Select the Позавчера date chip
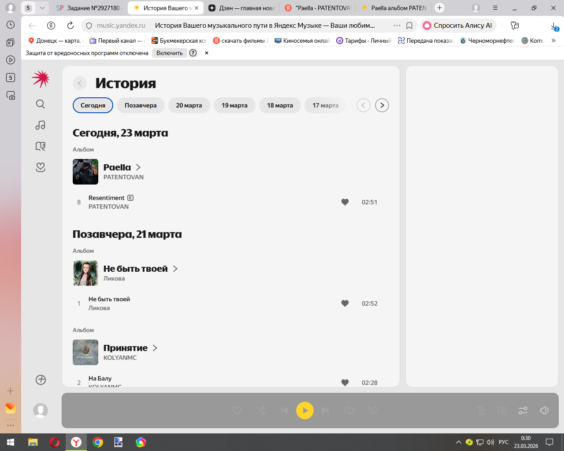The image size is (564, 451). tap(141, 105)
